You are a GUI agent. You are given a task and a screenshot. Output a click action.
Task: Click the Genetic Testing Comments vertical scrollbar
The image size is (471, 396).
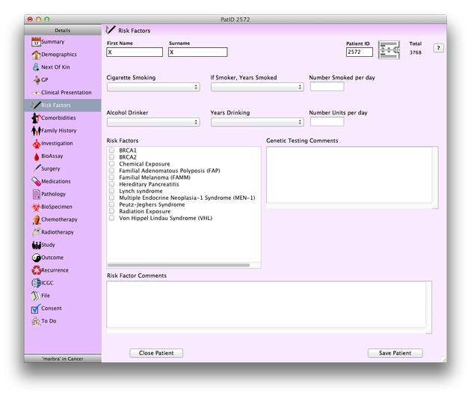[435, 177]
